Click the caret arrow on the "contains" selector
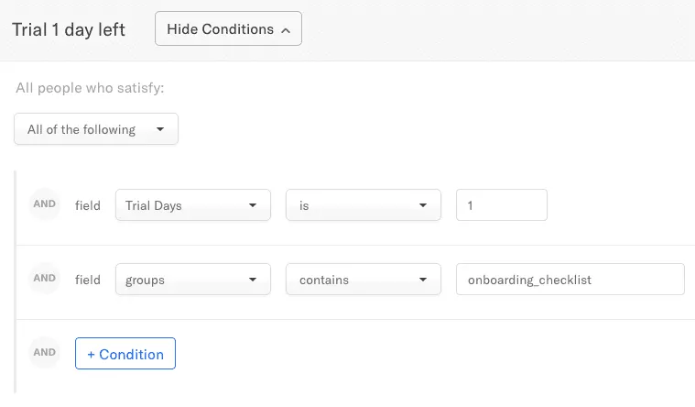 pyautogui.click(x=423, y=280)
